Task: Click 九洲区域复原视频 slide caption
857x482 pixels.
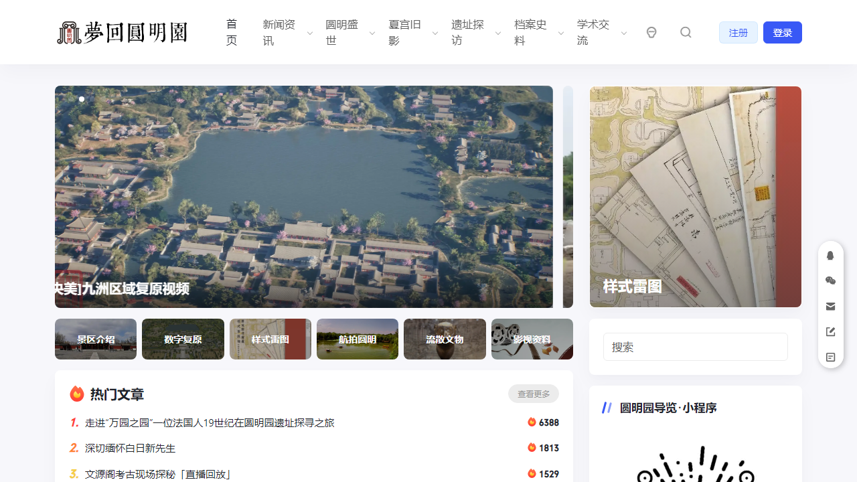Action: click(122, 289)
